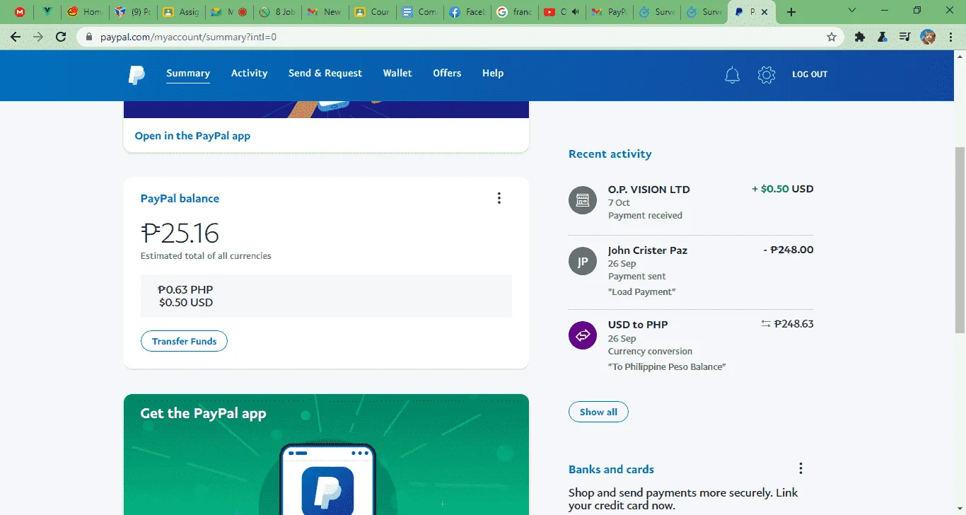Open the Banks and cards heading link
The image size is (966, 515).
coord(611,469)
